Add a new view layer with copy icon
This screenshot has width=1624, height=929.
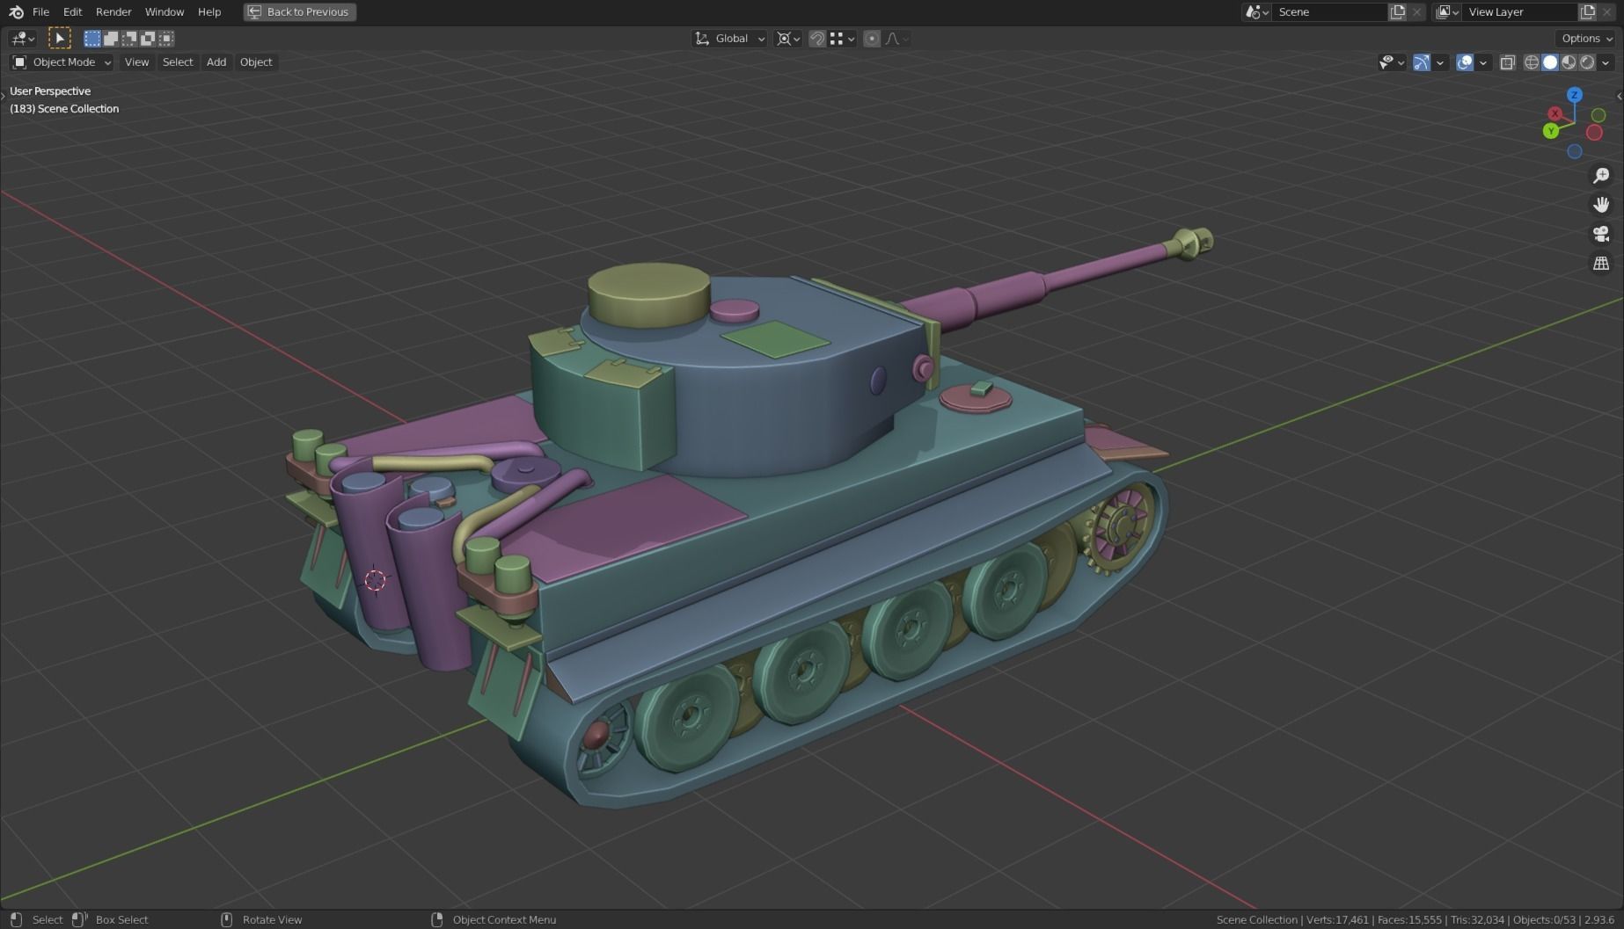tap(1588, 12)
